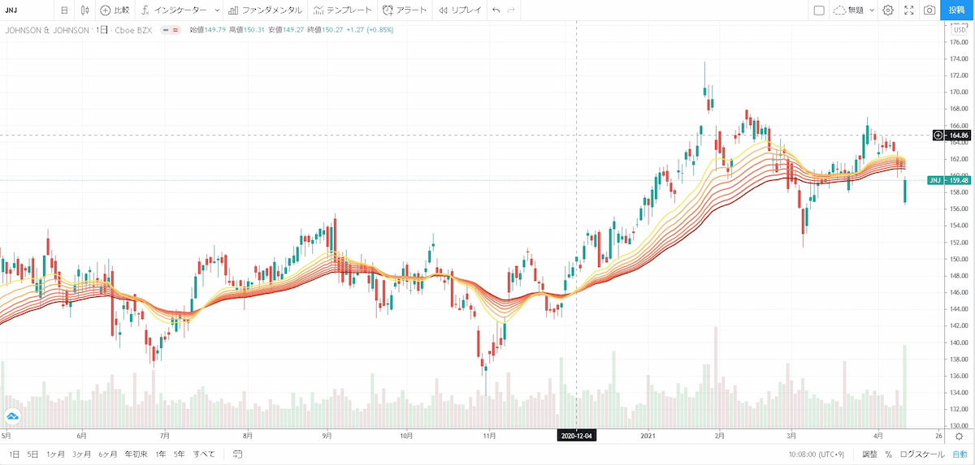Viewport: 975px width, 465px height.
Task: Open chart settings gear in top toolbar
Action: pos(888,11)
